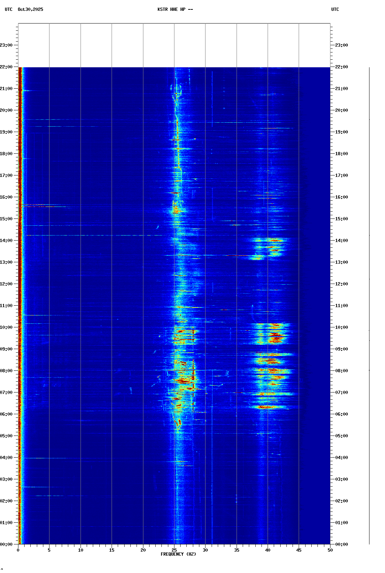Click the 15 Hz frequency axis label
385x573 pixels.
[x=112, y=550]
